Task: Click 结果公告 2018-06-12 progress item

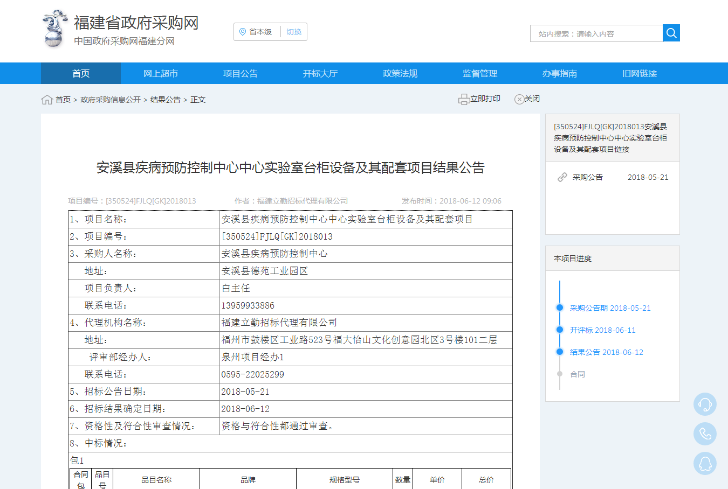Action: click(x=607, y=352)
